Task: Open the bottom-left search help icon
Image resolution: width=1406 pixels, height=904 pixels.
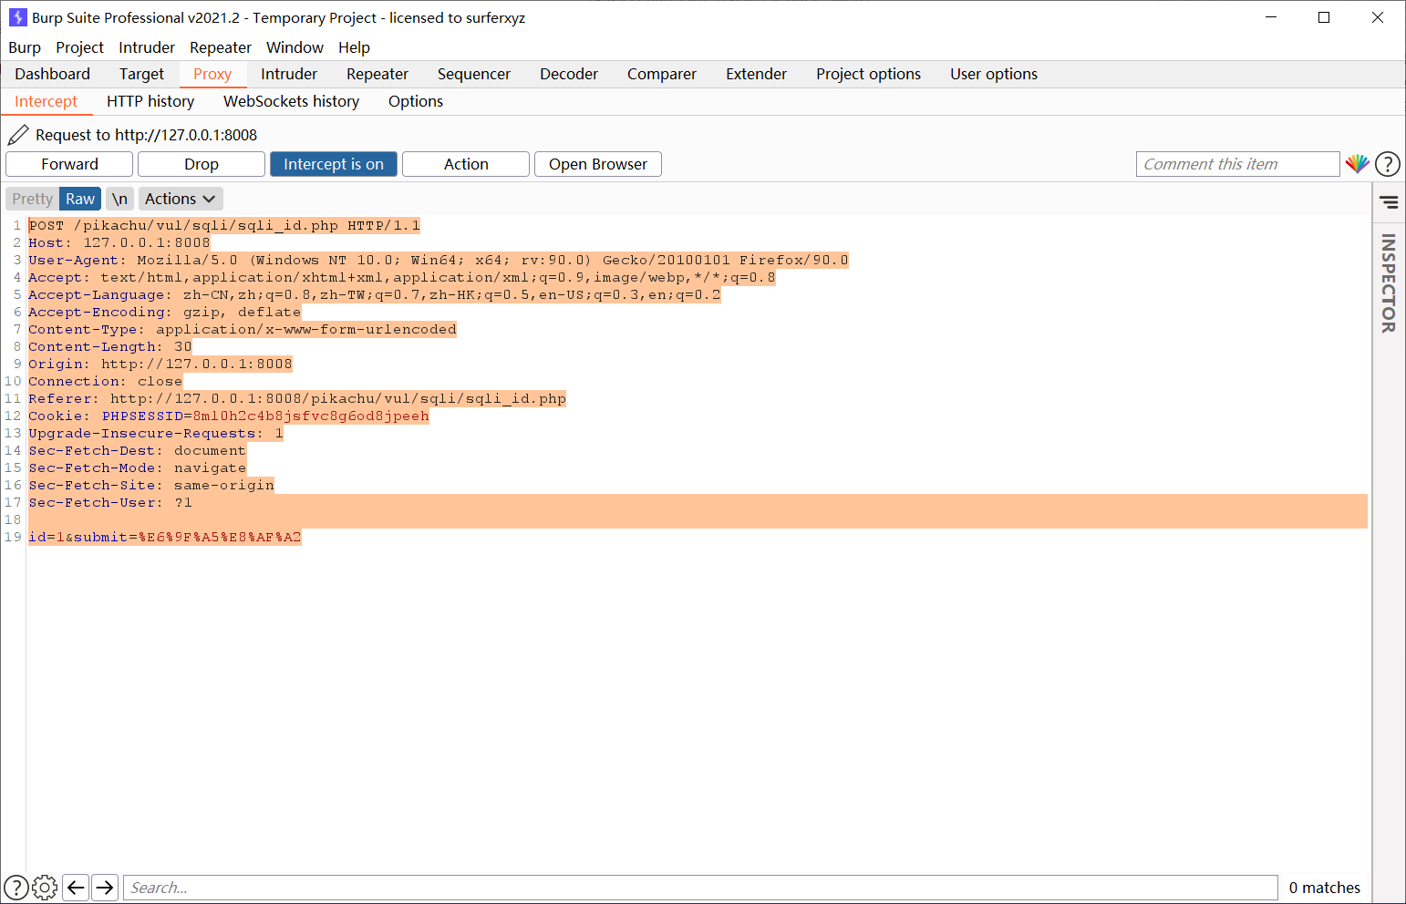Action: point(16,888)
